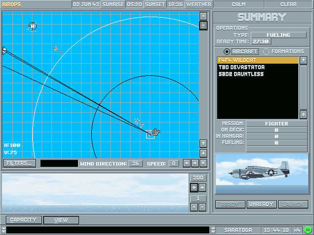The image size is (314, 235).
Task: Pan map left with arrow button
Action: [x=186, y=164]
